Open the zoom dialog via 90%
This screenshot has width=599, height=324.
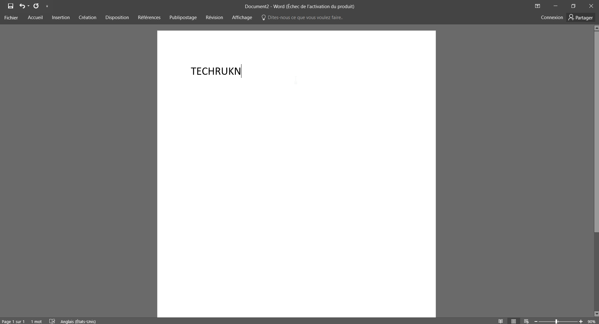click(x=591, y=321)
